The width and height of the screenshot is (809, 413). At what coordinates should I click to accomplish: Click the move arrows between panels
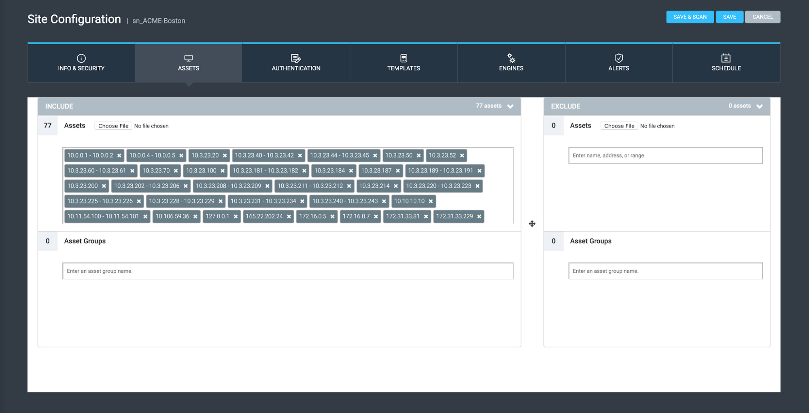[x=532, y=224]
